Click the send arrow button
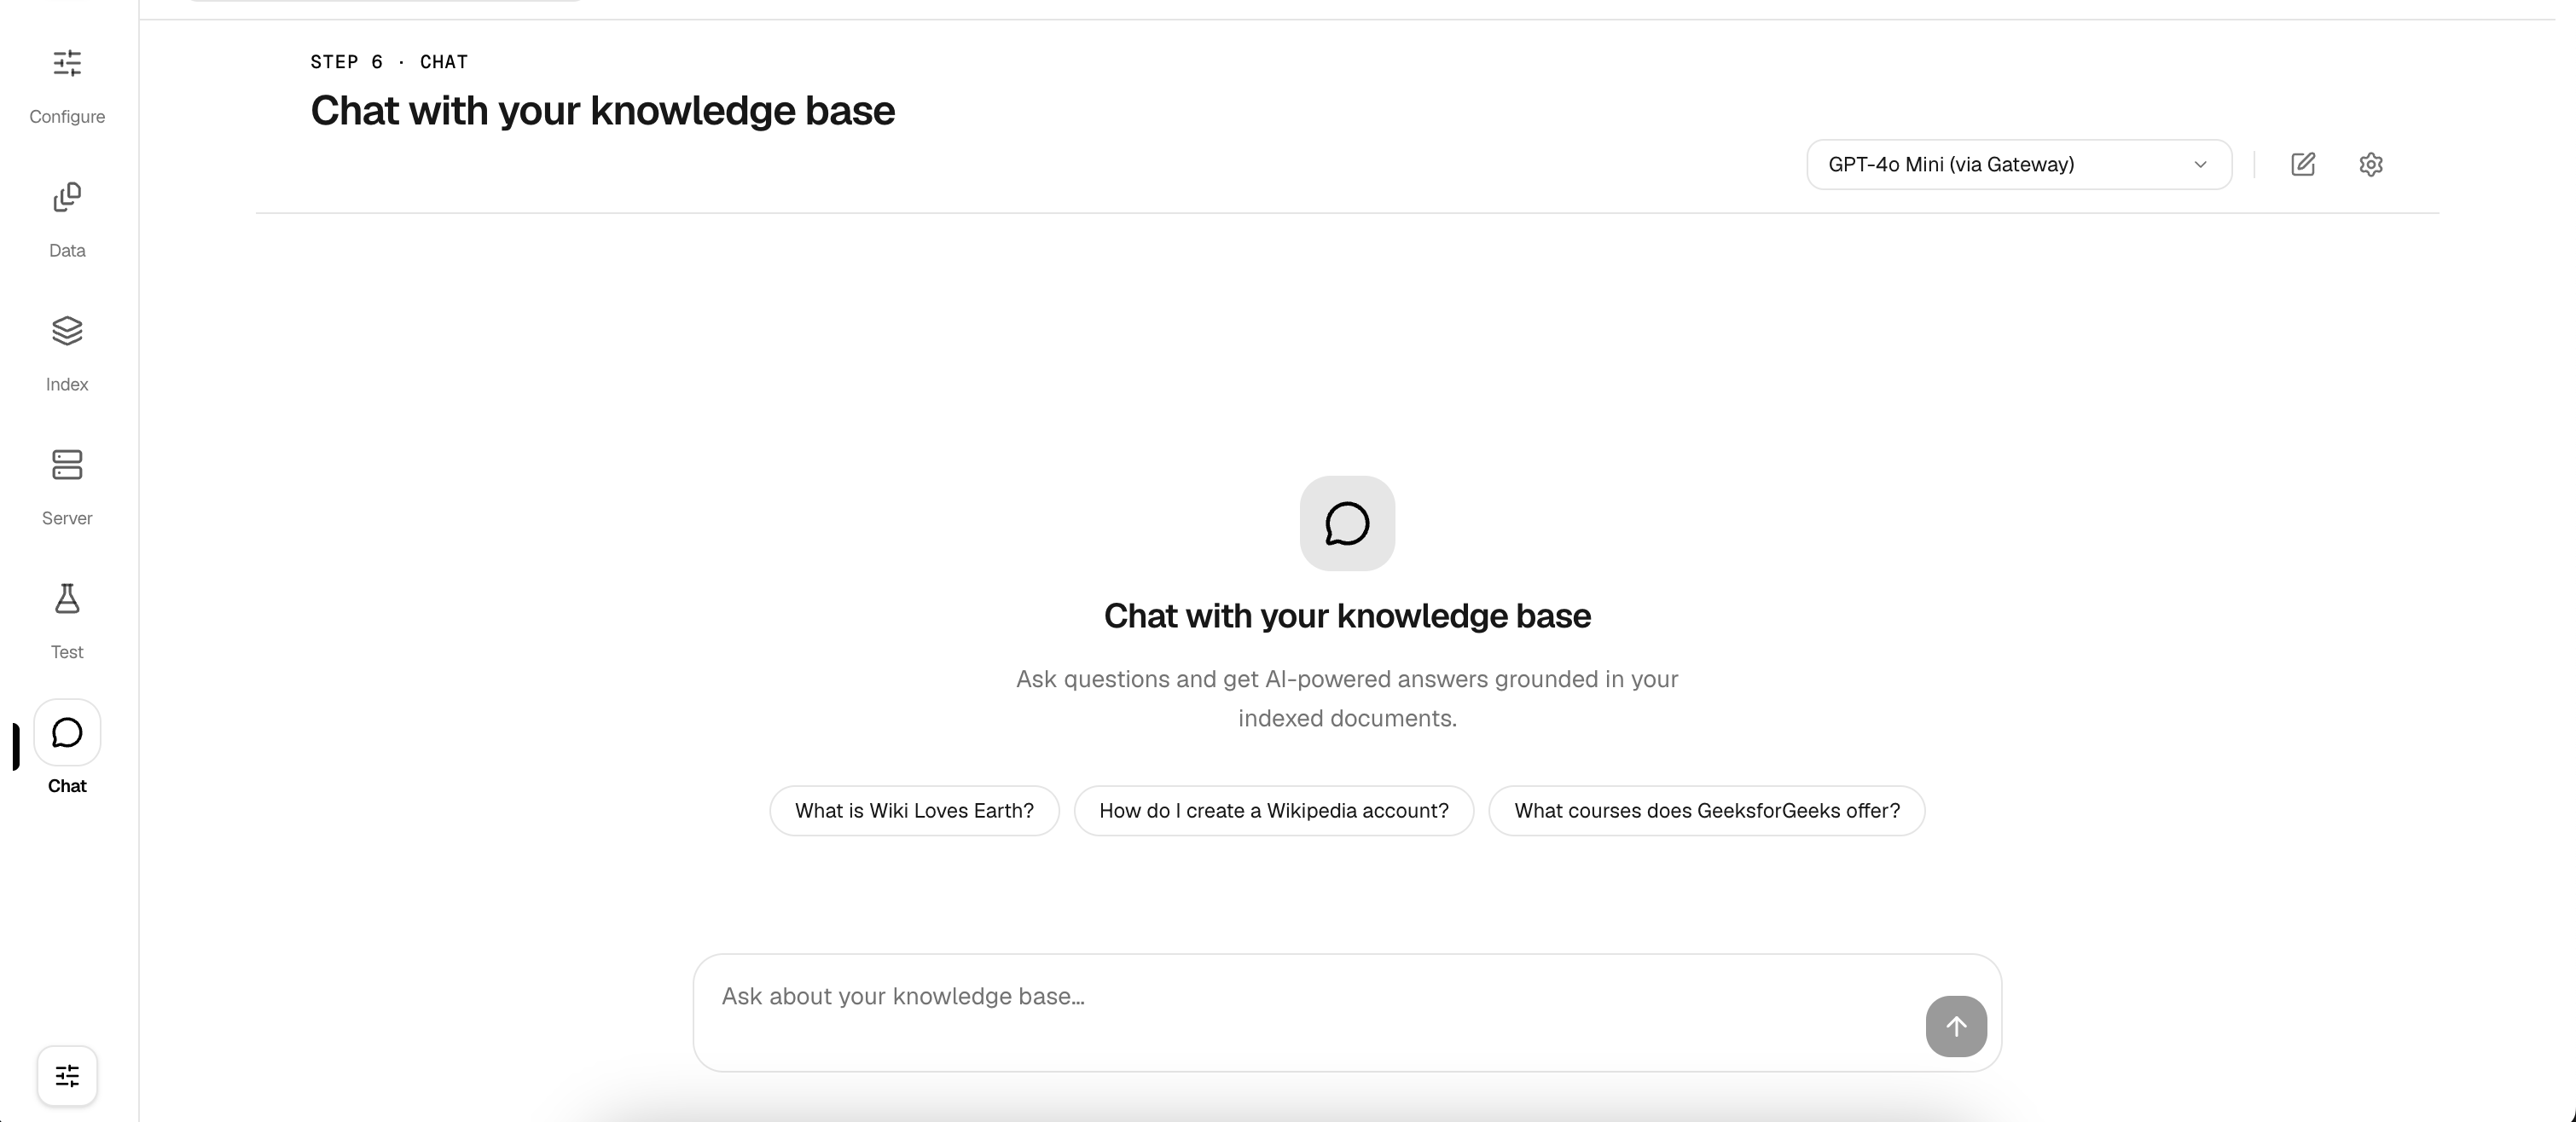 pyautogui.click(x=1956, y=1027)
